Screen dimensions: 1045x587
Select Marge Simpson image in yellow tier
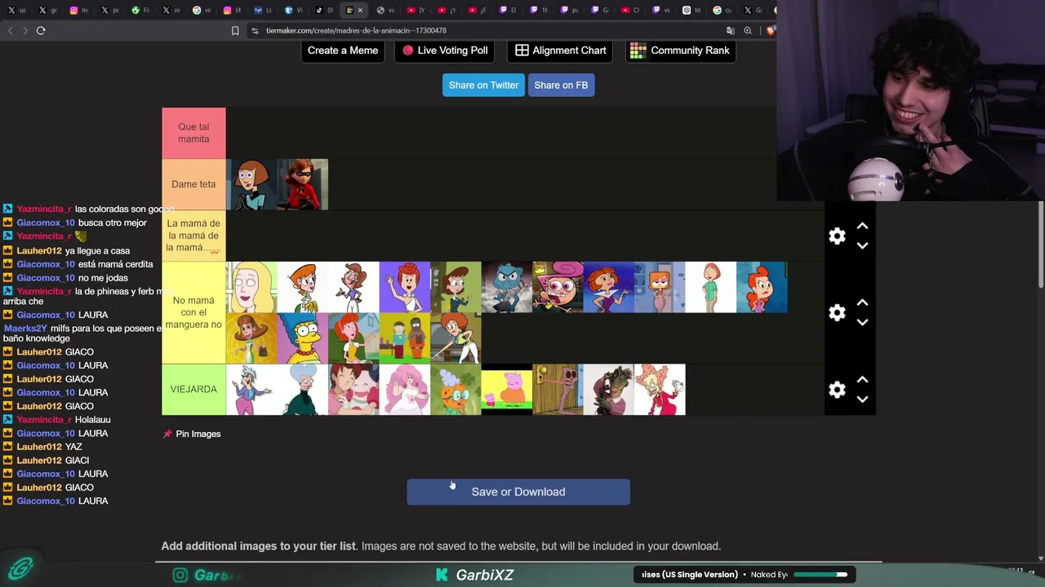tap(302, 338)
